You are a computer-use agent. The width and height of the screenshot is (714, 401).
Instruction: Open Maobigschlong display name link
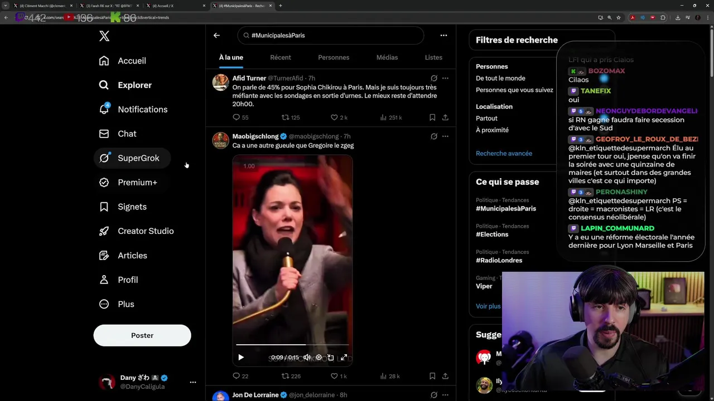(x=255, y=136)
